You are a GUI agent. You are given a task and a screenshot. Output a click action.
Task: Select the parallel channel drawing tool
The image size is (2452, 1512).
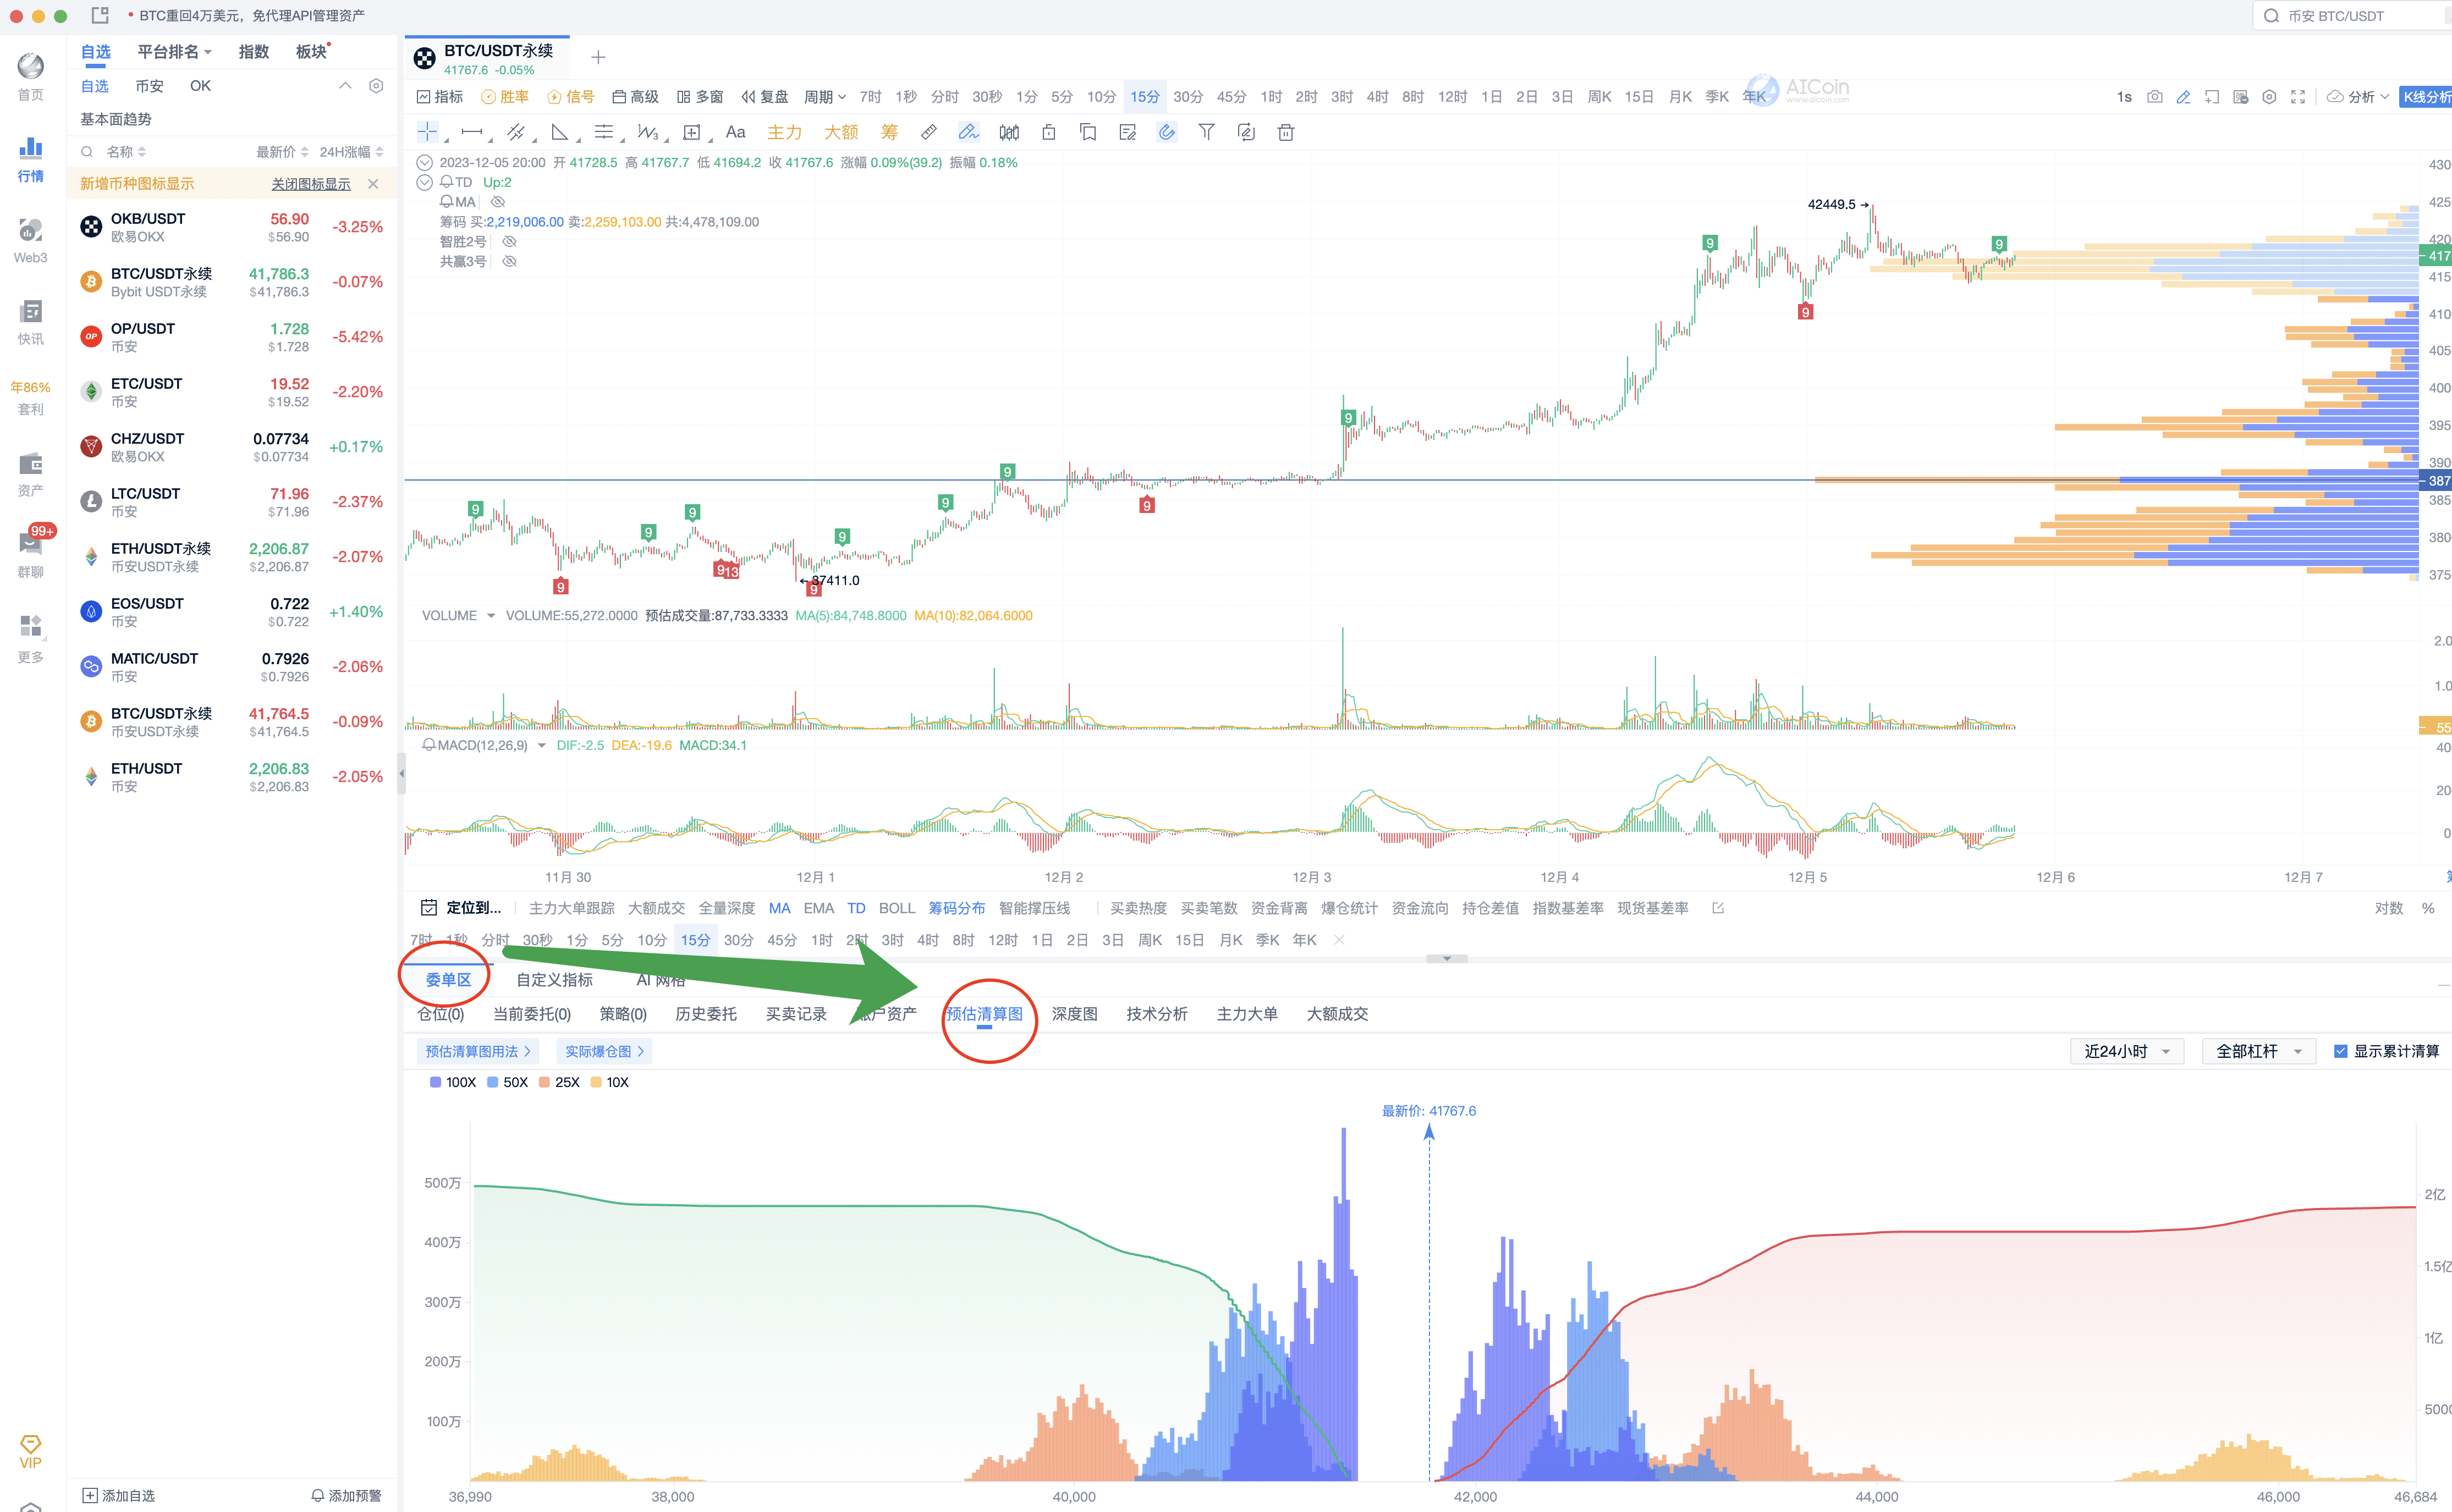[x=516, y=132]
